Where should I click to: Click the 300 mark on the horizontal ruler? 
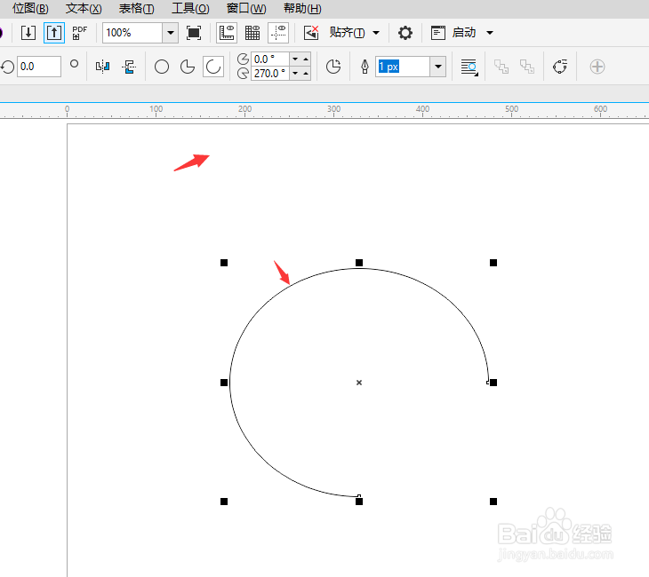[333, 108]
